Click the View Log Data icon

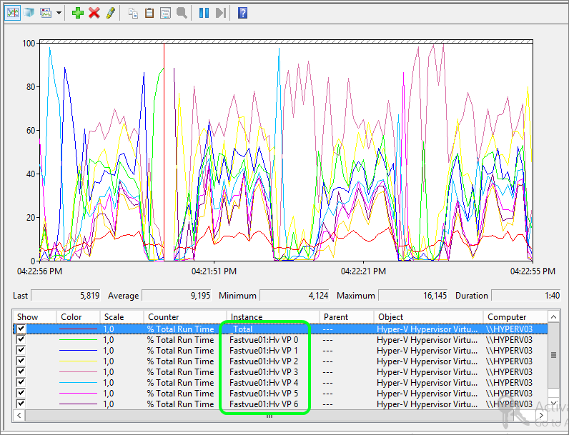29,13
